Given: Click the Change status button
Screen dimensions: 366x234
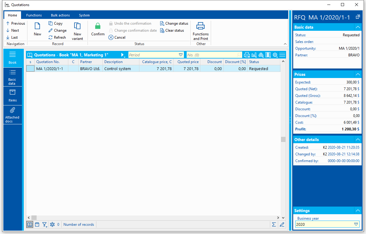Looking at the screenshot, I should 174,23.
